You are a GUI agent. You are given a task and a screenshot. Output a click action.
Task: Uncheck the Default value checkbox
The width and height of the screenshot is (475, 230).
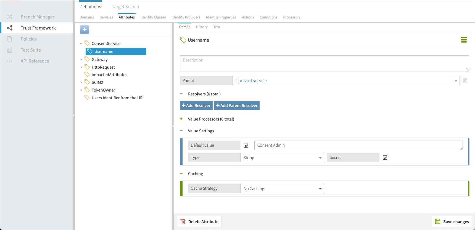coord(246,145)
